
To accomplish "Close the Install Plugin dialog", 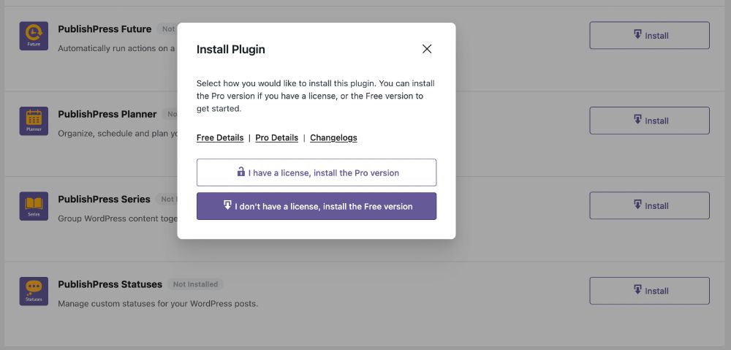I will 427,49.
